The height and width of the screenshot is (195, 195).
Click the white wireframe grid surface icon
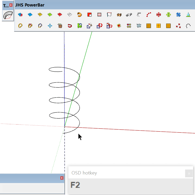(70, 15)
